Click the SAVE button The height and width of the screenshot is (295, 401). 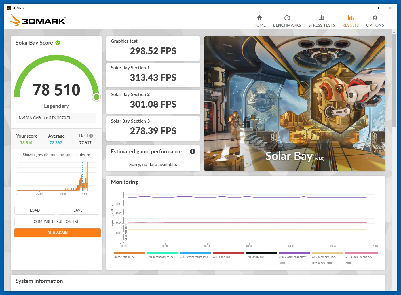pyautogui.click(x=78, y=210)
